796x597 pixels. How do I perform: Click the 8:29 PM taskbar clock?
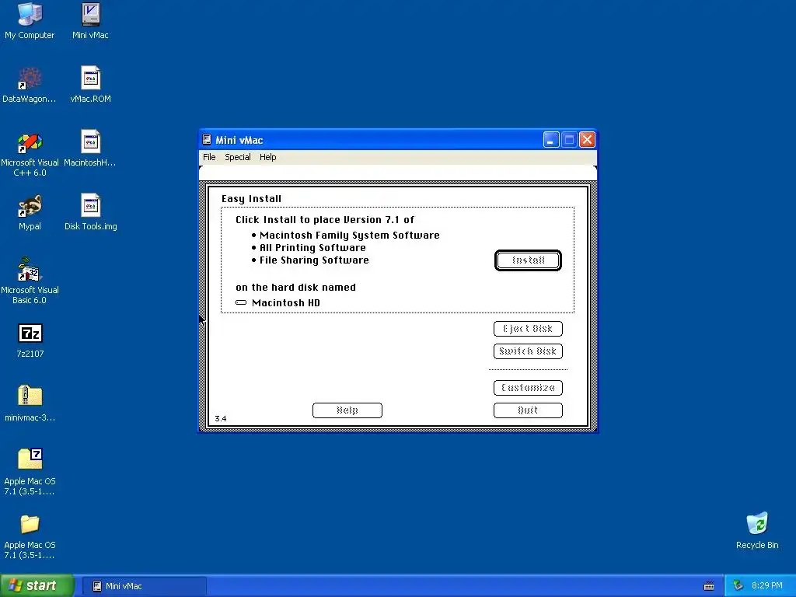766,586
